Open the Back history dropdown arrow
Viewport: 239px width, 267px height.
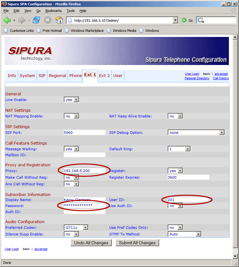click(x=14, y=21)
